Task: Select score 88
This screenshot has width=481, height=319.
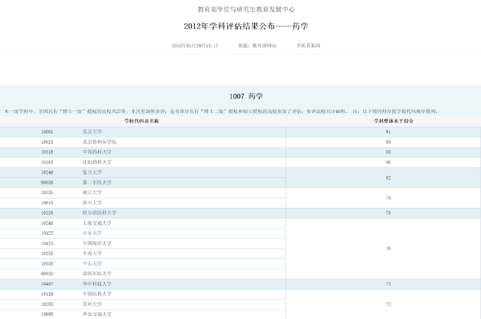Action: coord(388,152)
